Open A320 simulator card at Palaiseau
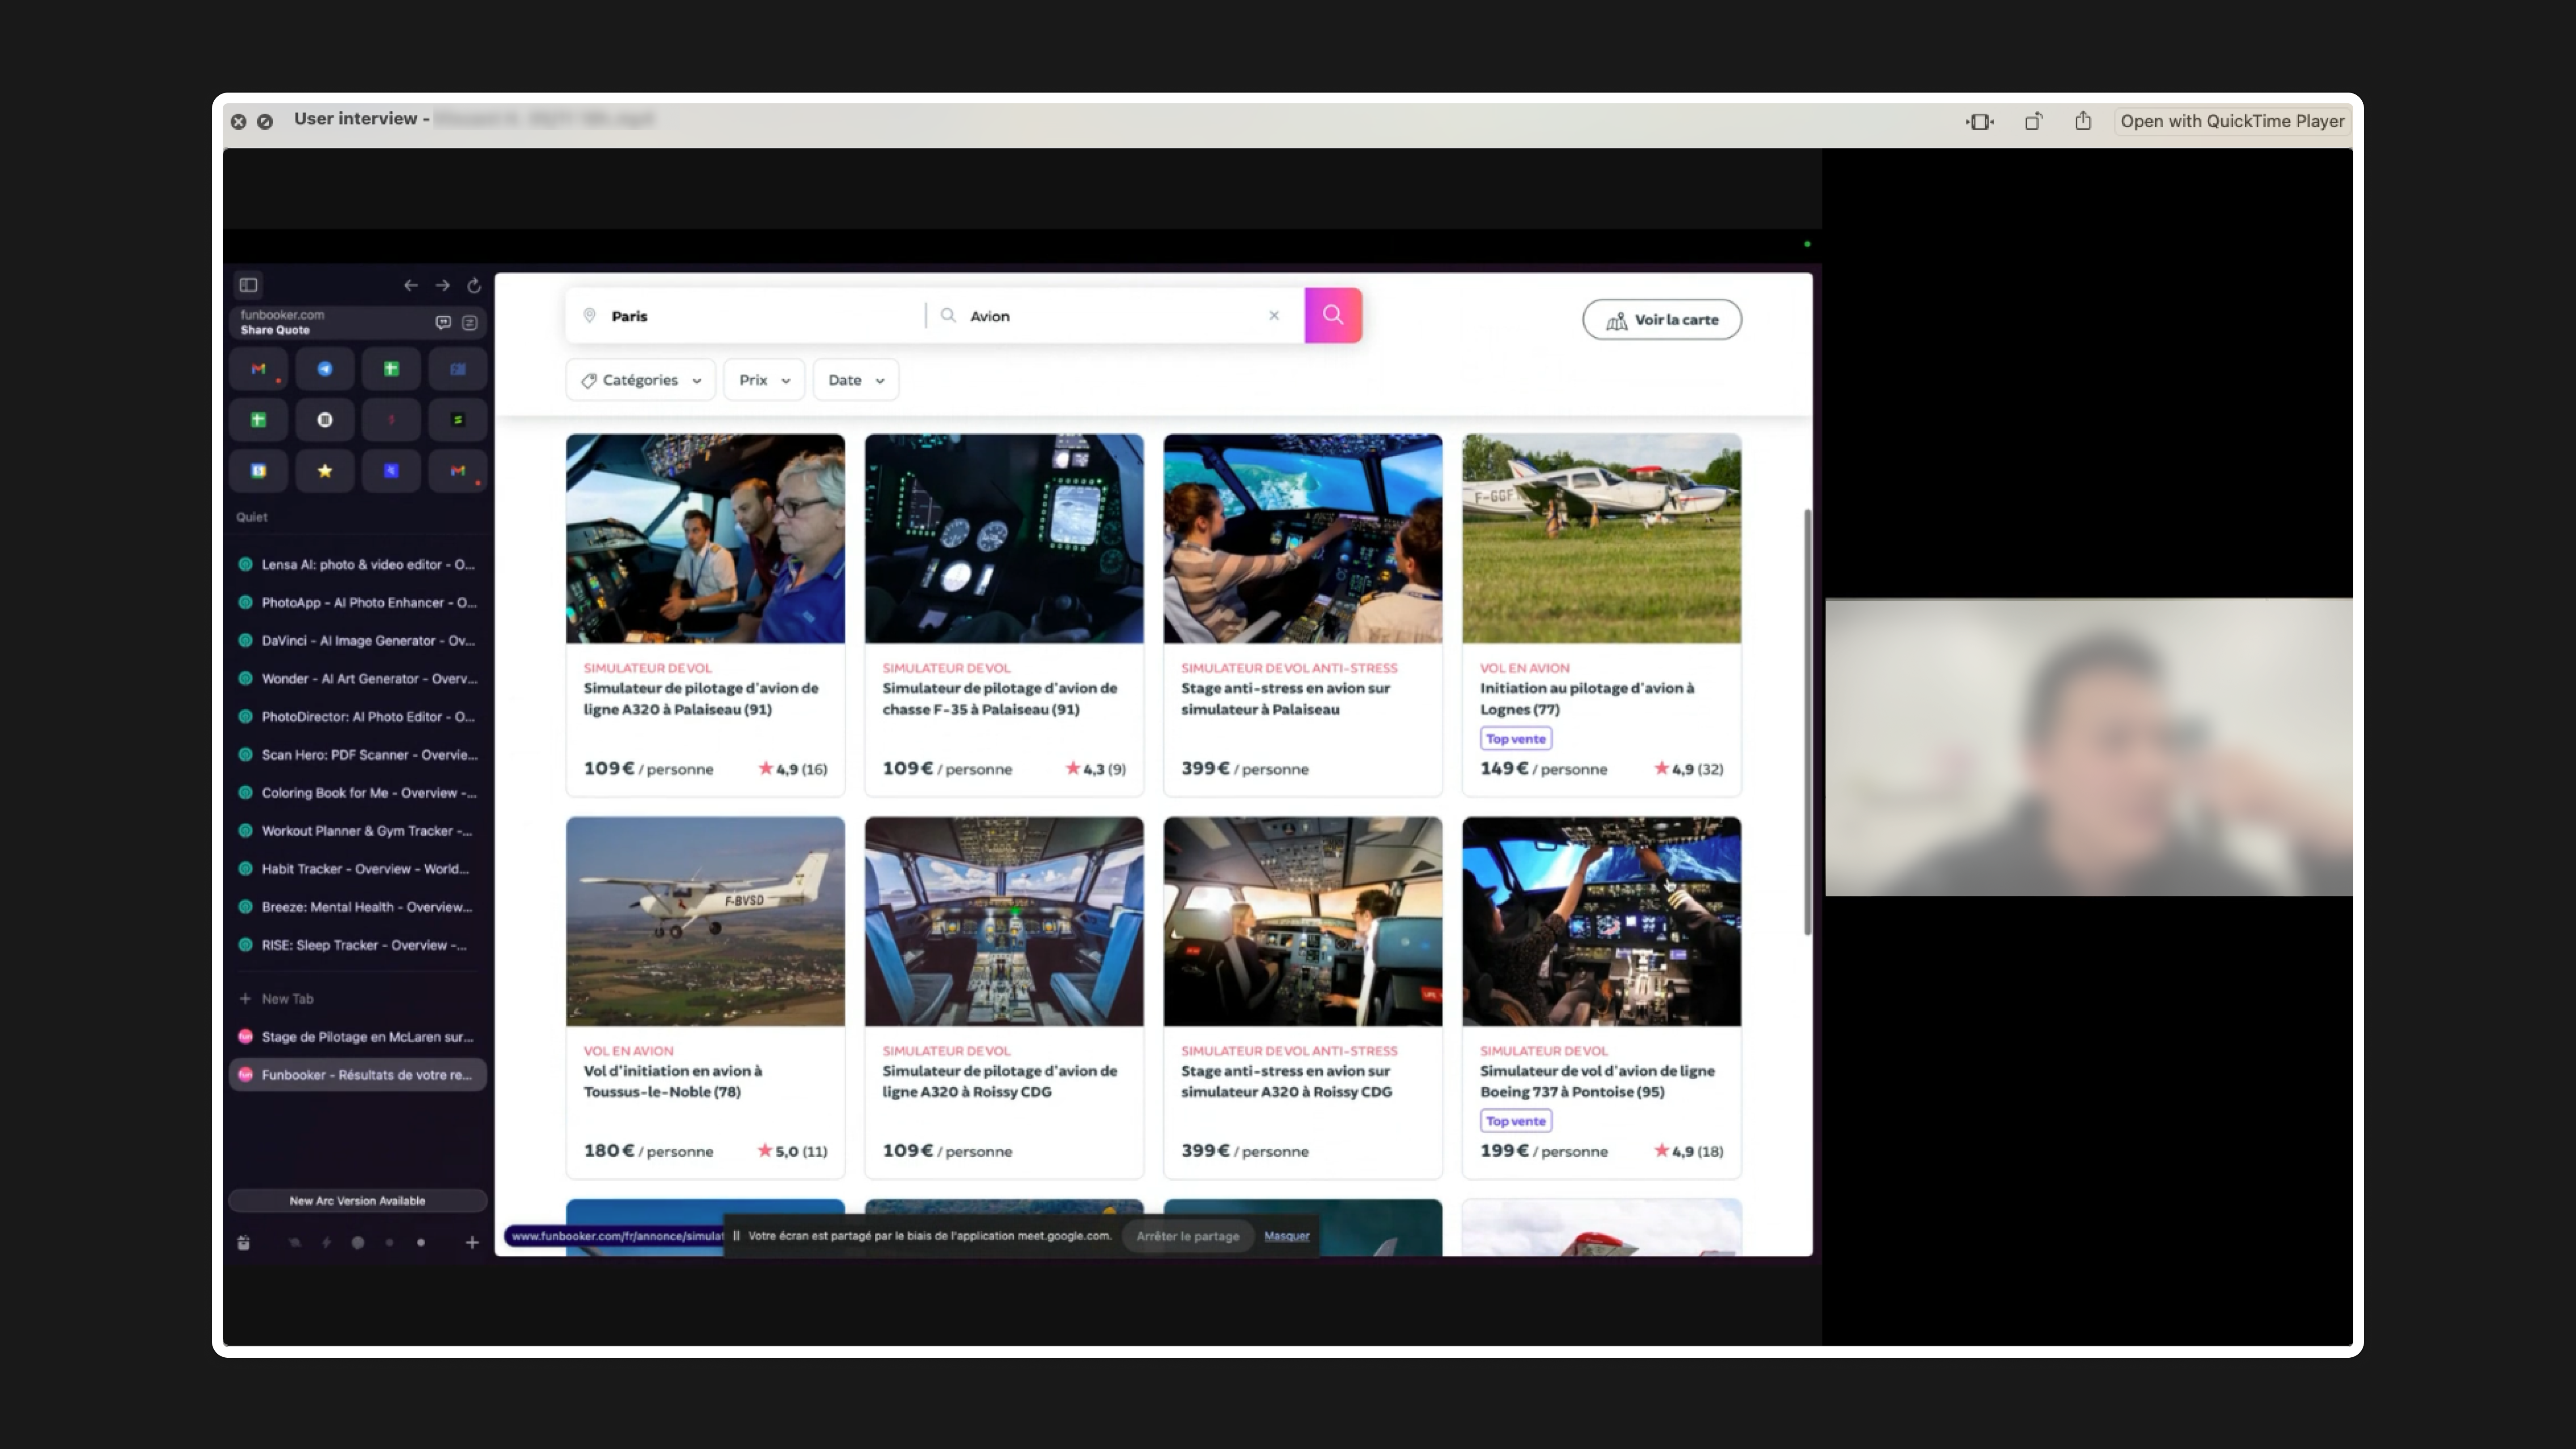The height and width of the screenshot is (1449, 2576). tap(705, 615)
